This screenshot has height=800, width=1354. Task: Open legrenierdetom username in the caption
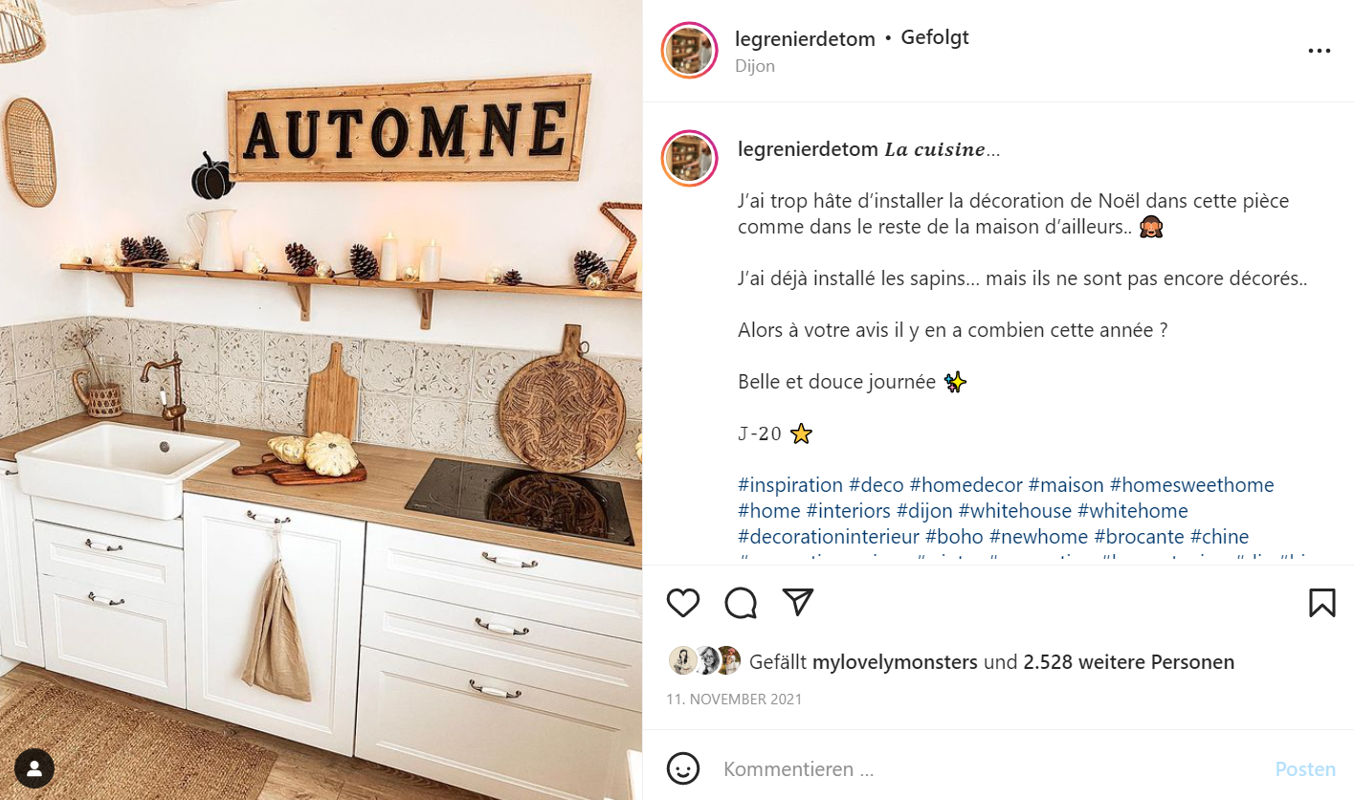coord(809,149)
